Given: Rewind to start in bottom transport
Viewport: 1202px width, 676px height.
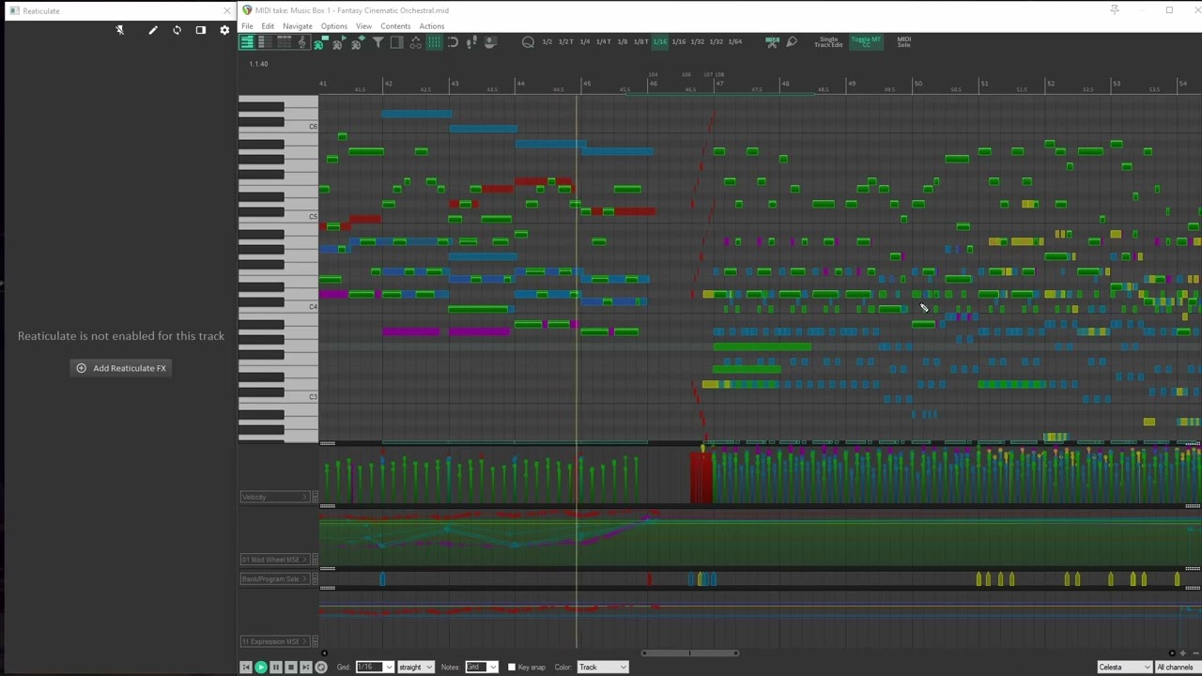Looking at the screenshot, I should 246,668.
